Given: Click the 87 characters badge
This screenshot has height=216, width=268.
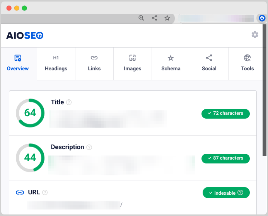Looking at the screenshot, I should [x=225, y=158].
